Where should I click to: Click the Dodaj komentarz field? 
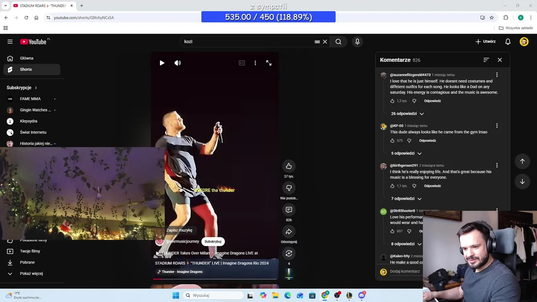click(x=405, y=271)
